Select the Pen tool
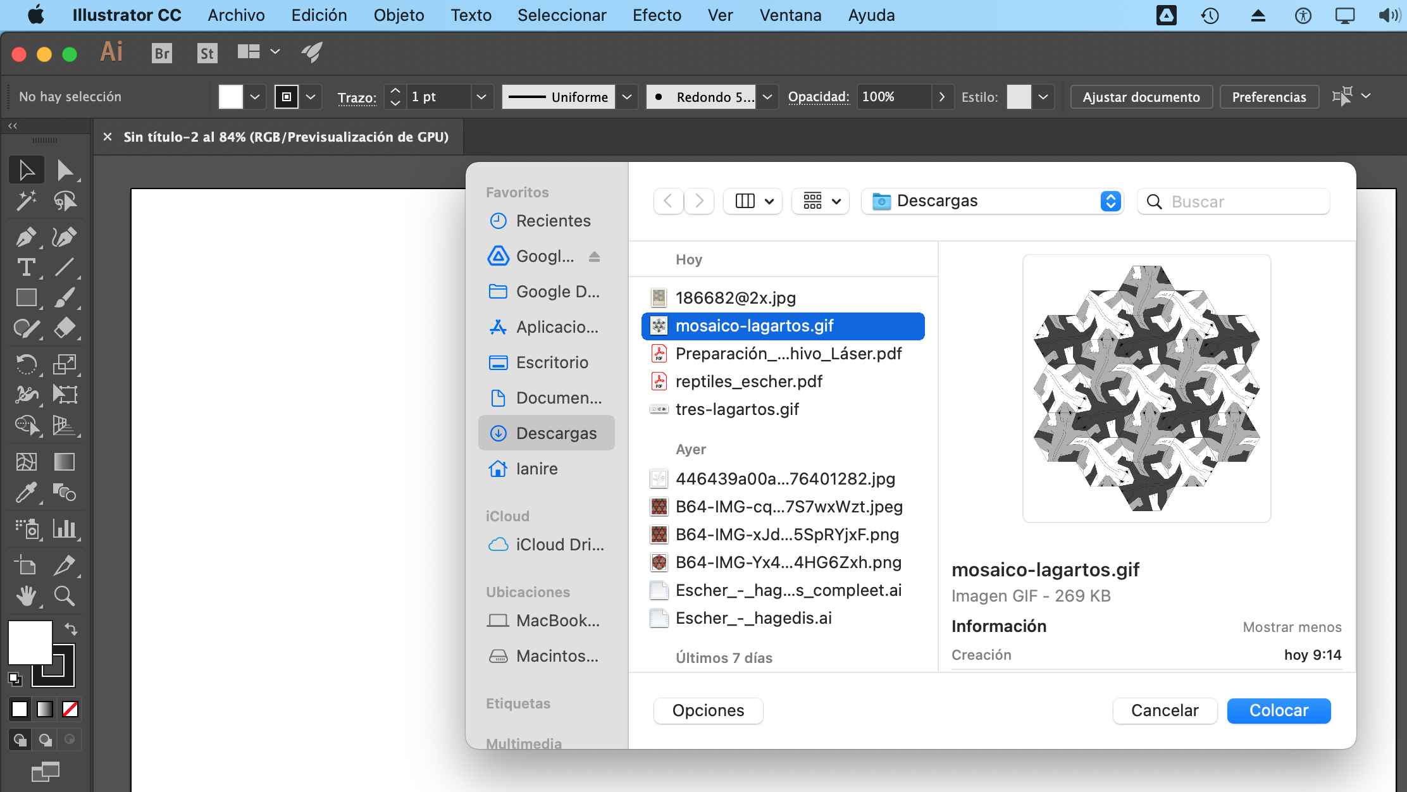Viewport: 1407px width, 792px height. click(27, 237)
